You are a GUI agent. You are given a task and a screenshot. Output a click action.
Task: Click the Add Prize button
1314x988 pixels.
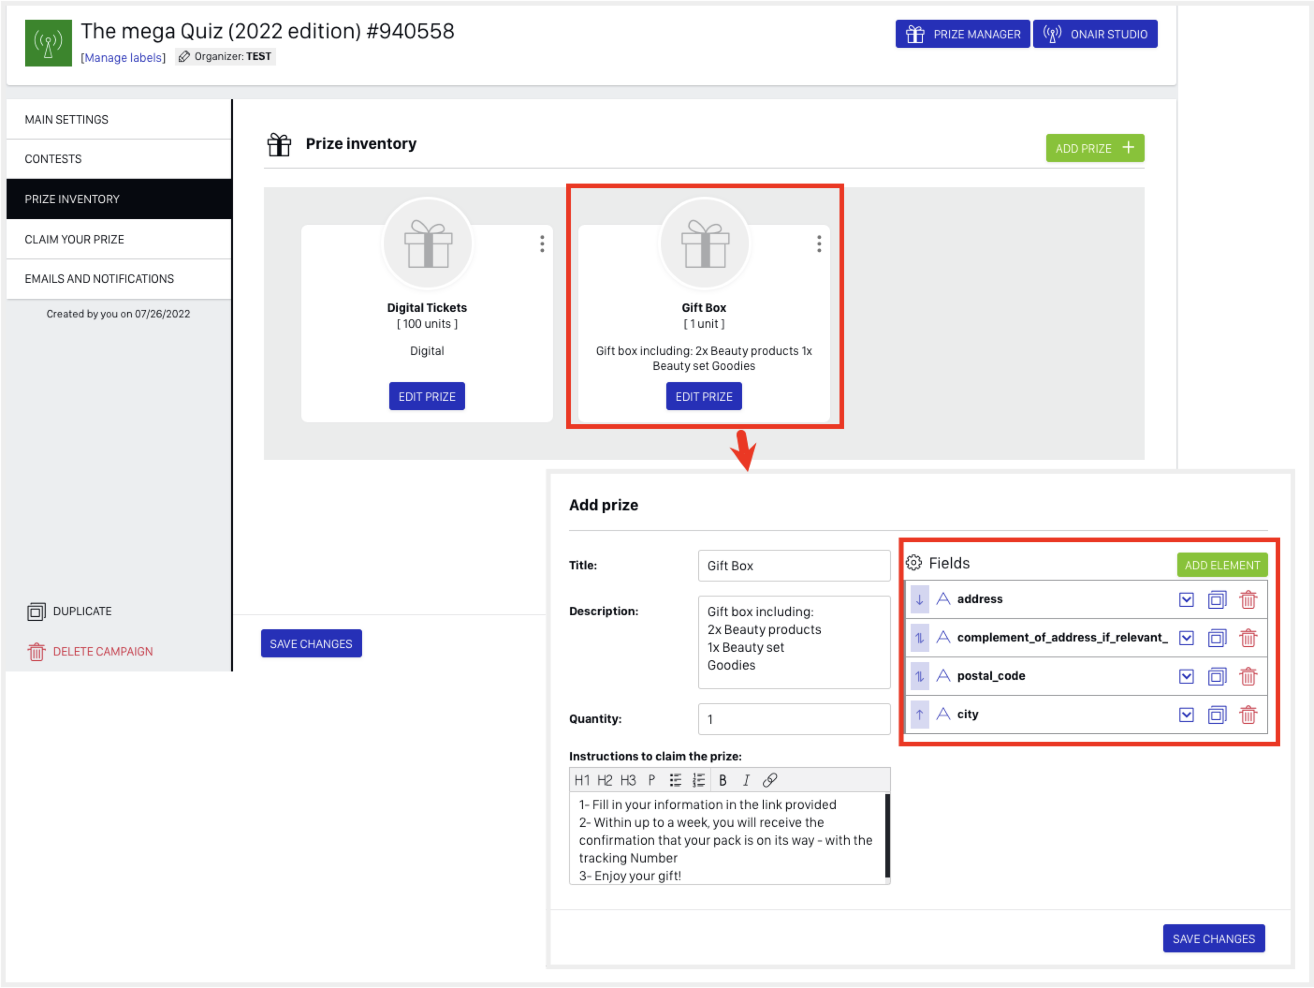click(x=1094, y=148)
